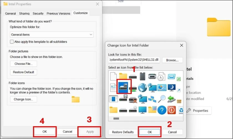Switch to the Security tab
The height and width of the screenshot is (139, 233).
click(38, 13)
